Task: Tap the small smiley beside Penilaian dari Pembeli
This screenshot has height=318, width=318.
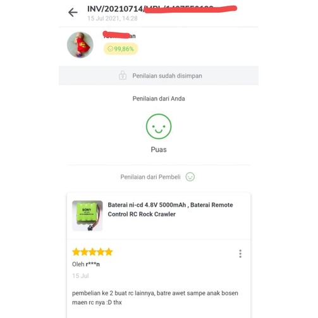Action: (190, 177)
